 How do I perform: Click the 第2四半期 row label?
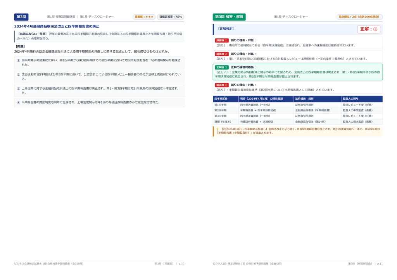coord(221,110)
